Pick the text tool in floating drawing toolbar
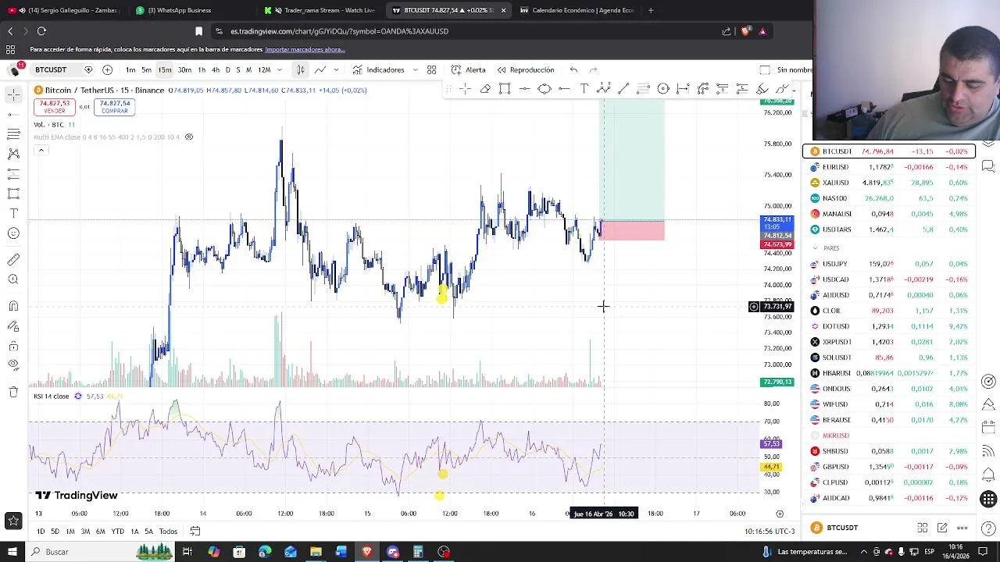 click(584, 89)
